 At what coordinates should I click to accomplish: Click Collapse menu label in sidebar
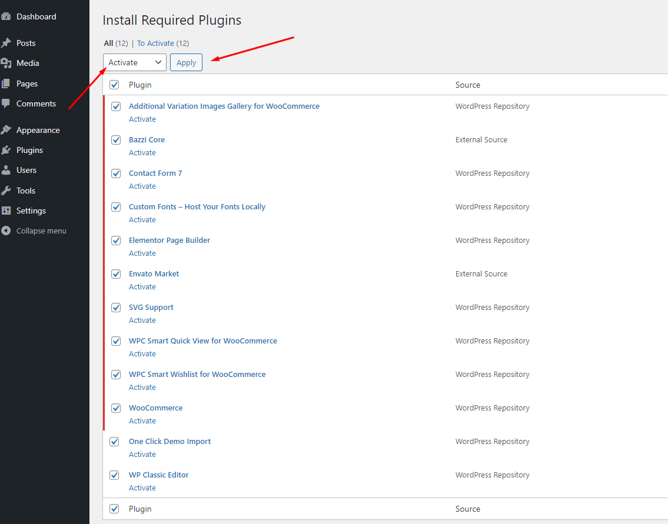pyautogui.click(x=41, y=231)
